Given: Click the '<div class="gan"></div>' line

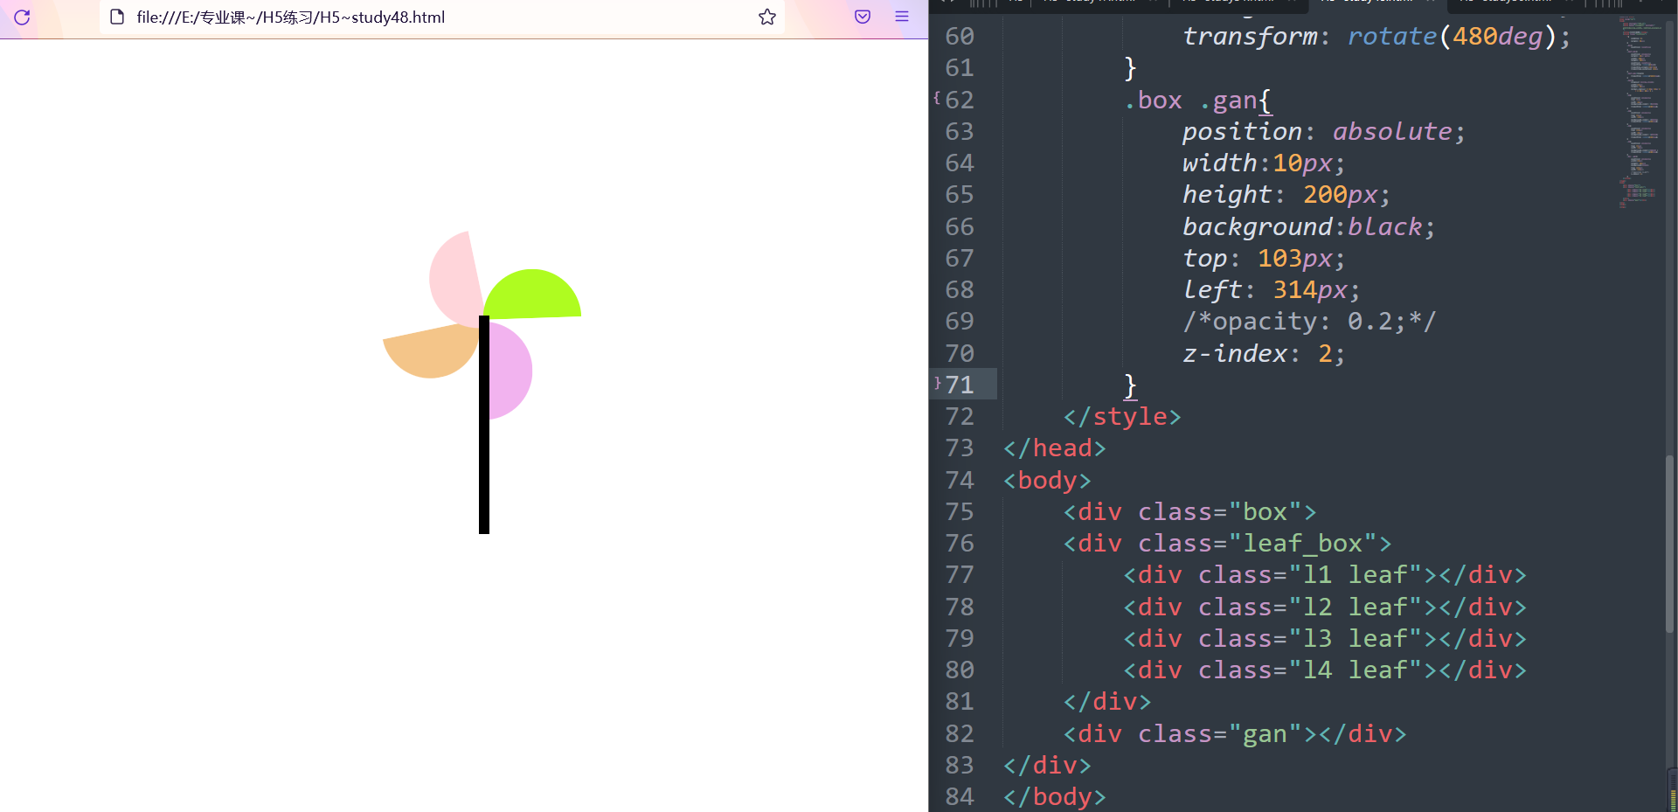Looking at the screenshot, I should pos(1235,733).
